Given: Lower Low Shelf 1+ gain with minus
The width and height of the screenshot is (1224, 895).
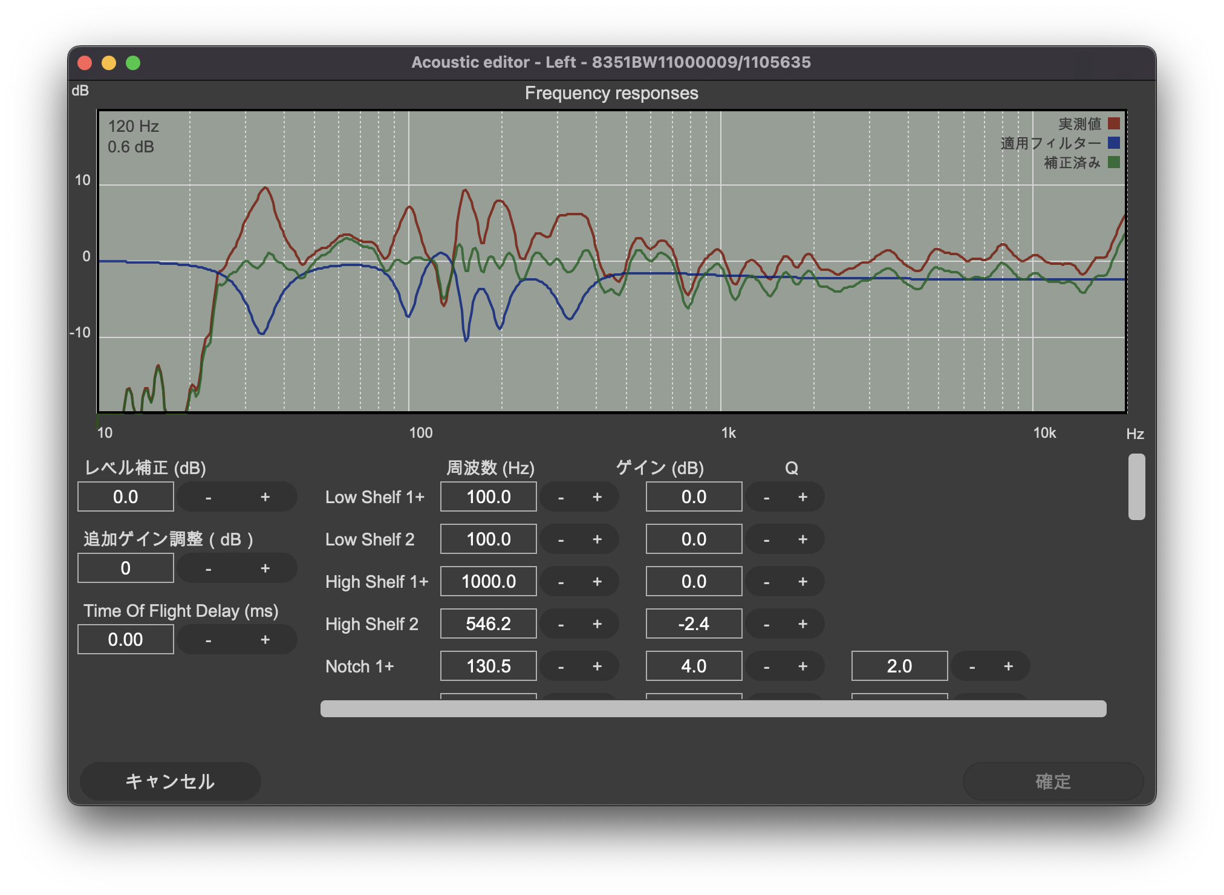Looking at the screenshot, I should 766,497.
